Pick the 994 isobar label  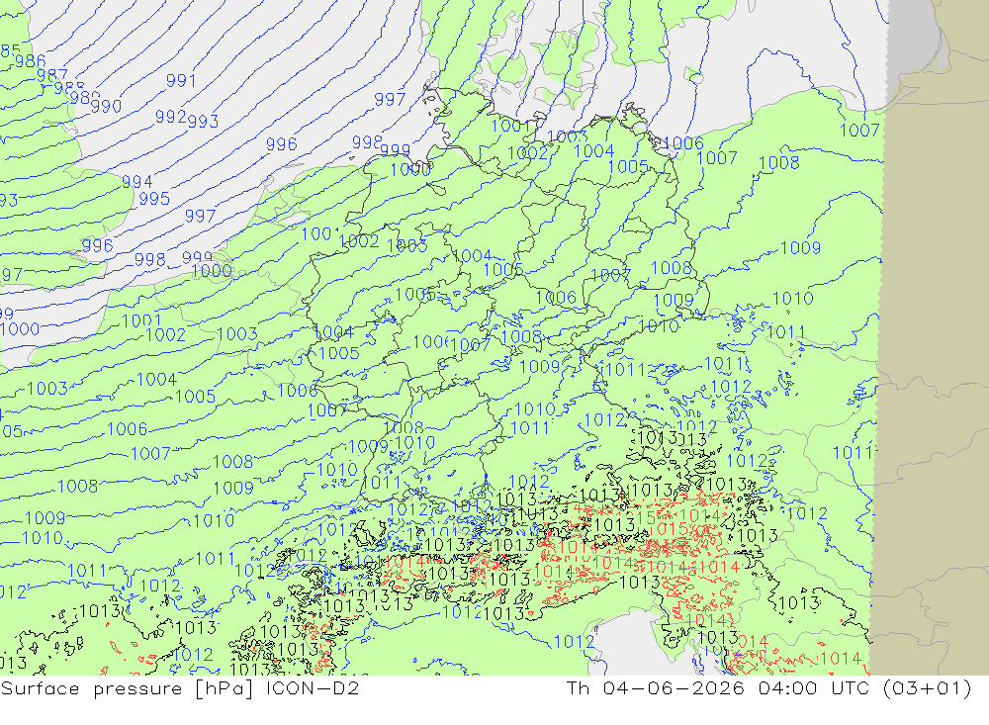[x=136, y=182]
